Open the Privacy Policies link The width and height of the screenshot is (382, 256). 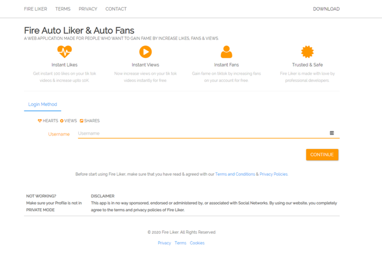(x=274, y=174)
